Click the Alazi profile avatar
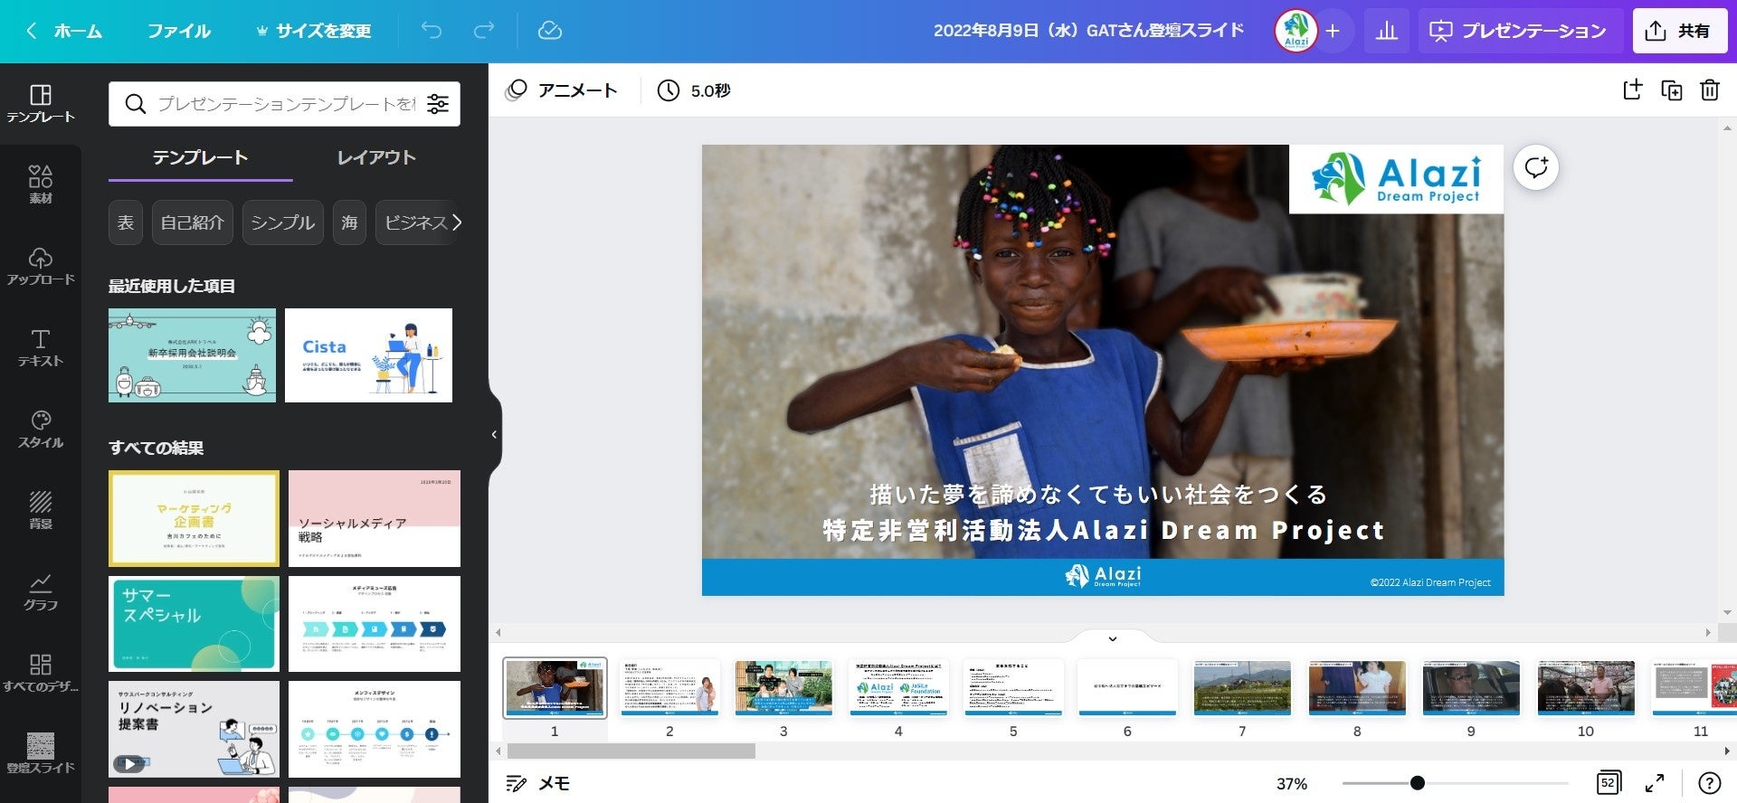The height and width of the screenshot is (803, 1737). point(1296,31)
